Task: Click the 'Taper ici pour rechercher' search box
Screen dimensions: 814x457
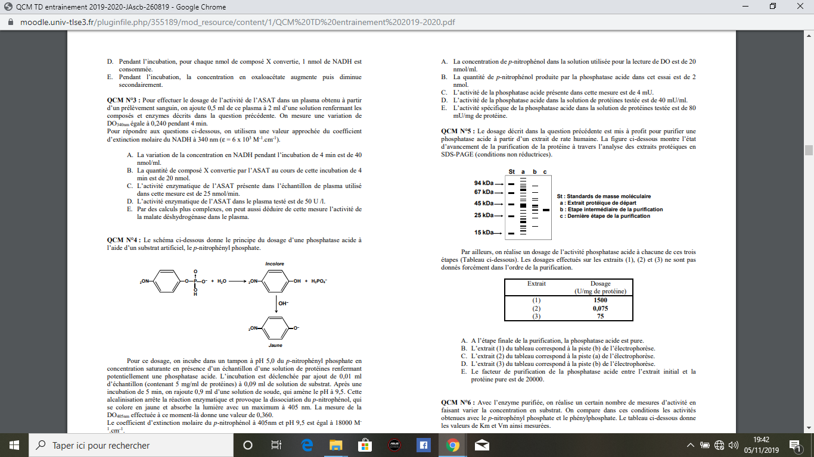Action: click(x=131, y=445)
